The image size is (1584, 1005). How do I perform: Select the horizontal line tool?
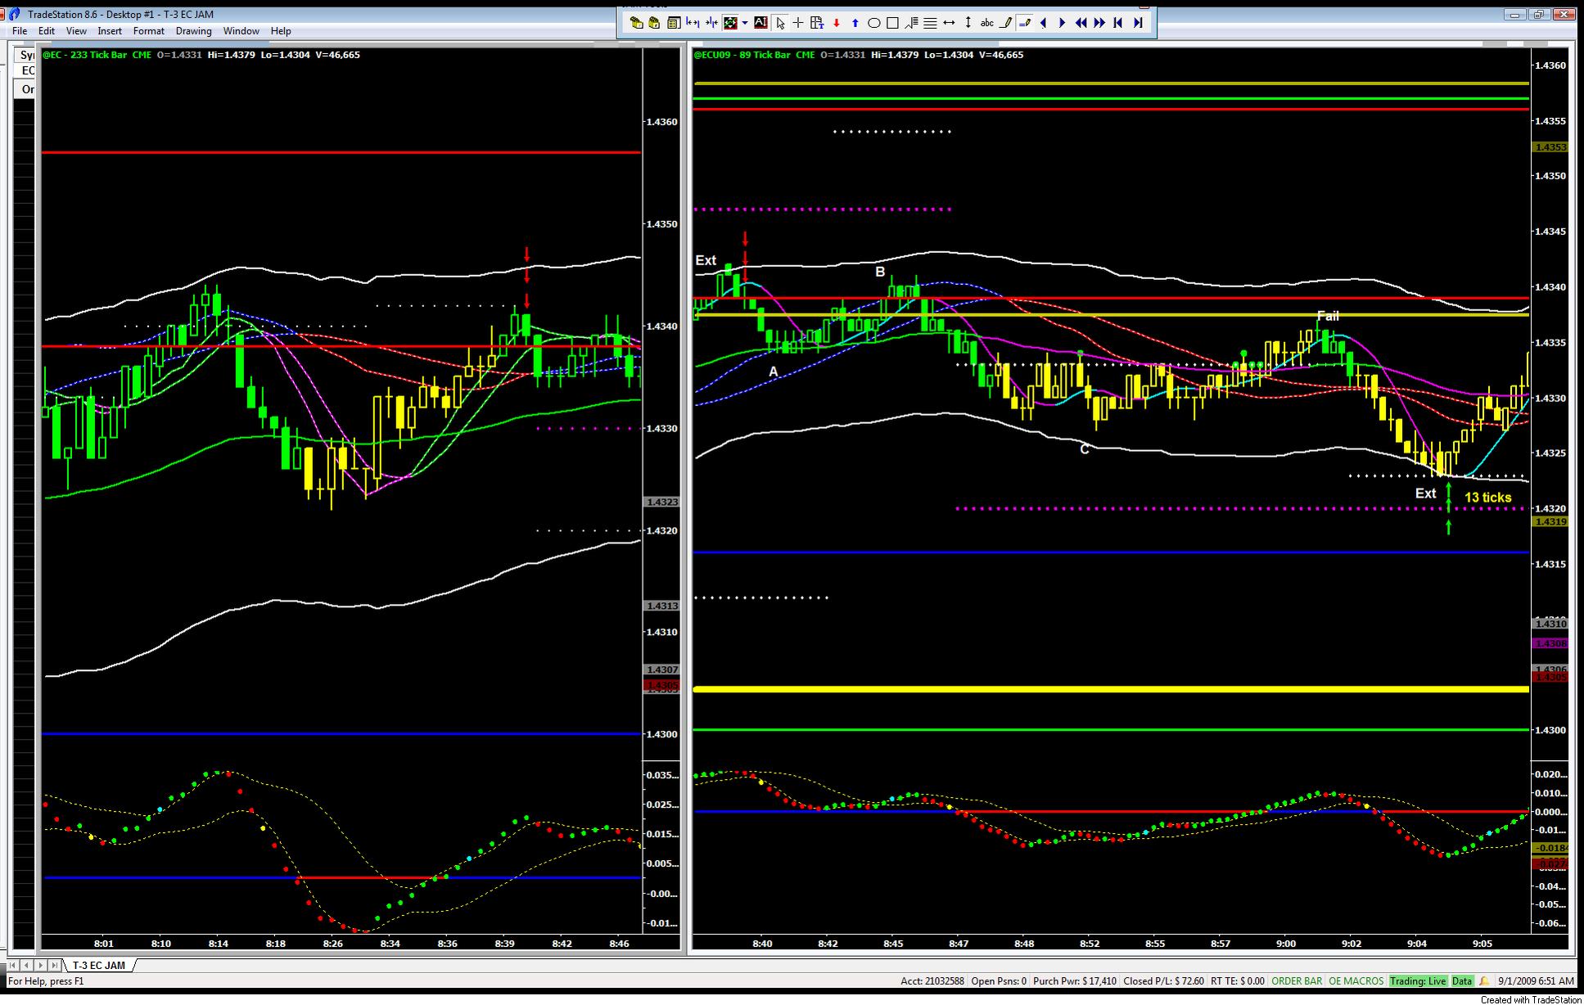(949, 23)
